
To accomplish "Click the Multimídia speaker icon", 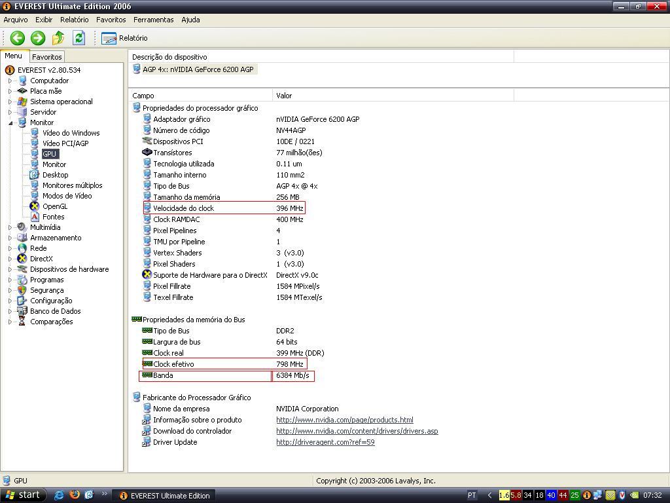I will pyautogui.click(x=22, y=227).
